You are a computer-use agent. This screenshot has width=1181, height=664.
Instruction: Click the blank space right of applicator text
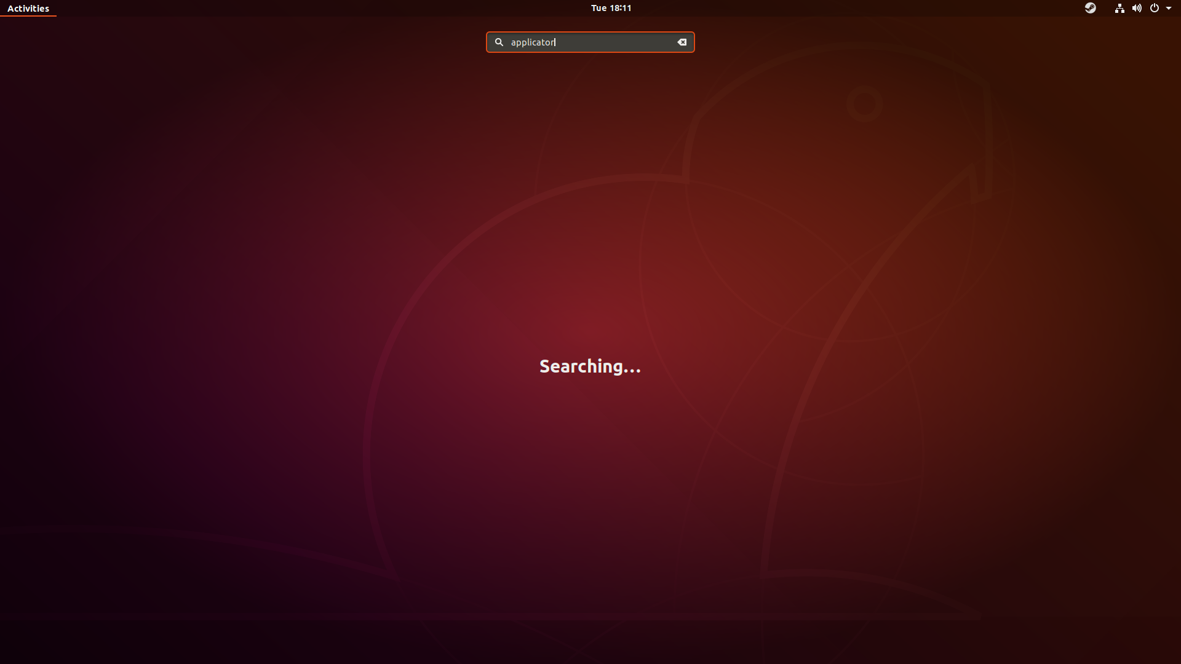615,42
